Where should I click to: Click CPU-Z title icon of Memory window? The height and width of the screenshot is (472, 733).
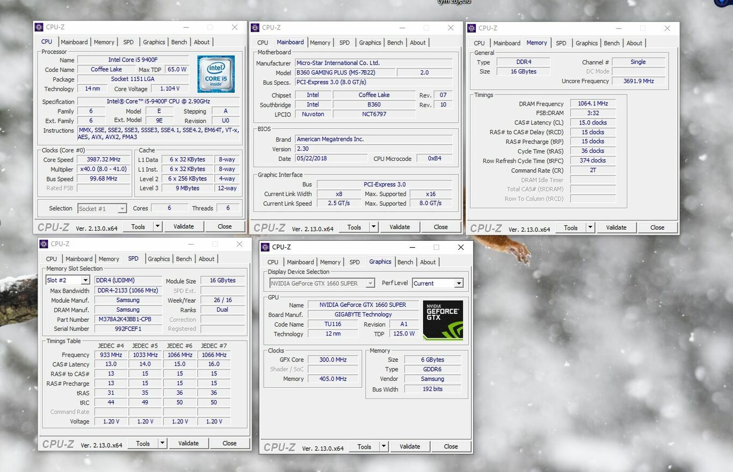point(472,28)
